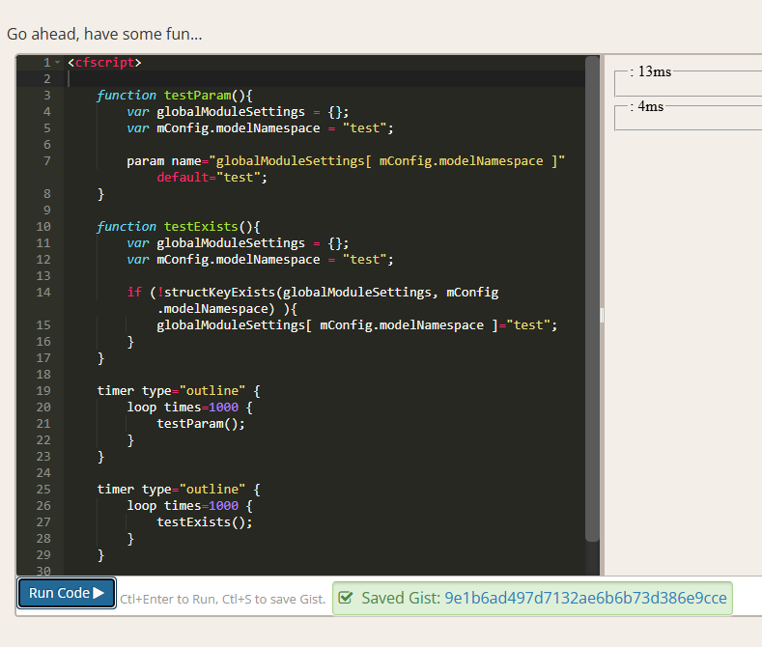Place cursor on empty line 2
762x647 pixels.
(x=325, y=78)
